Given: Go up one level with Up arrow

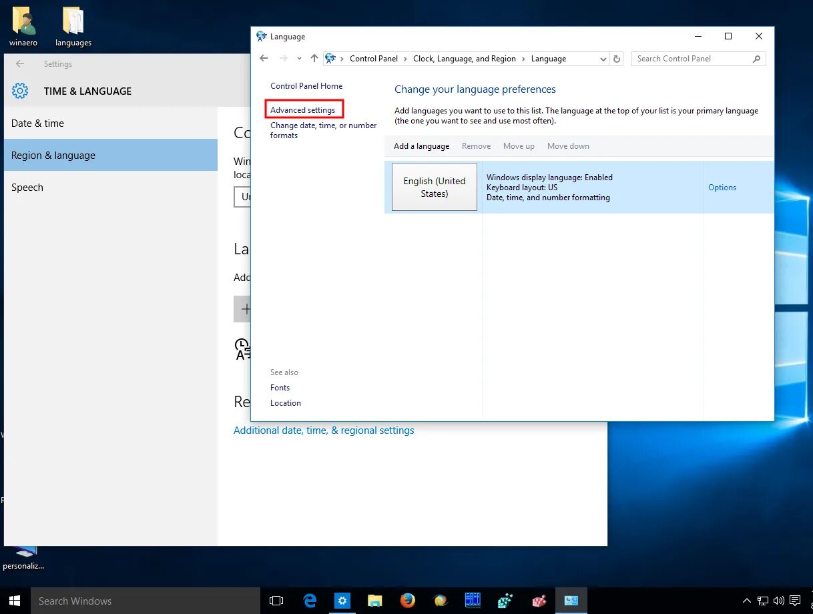Looking at the screenshot, I should point(314,59).
